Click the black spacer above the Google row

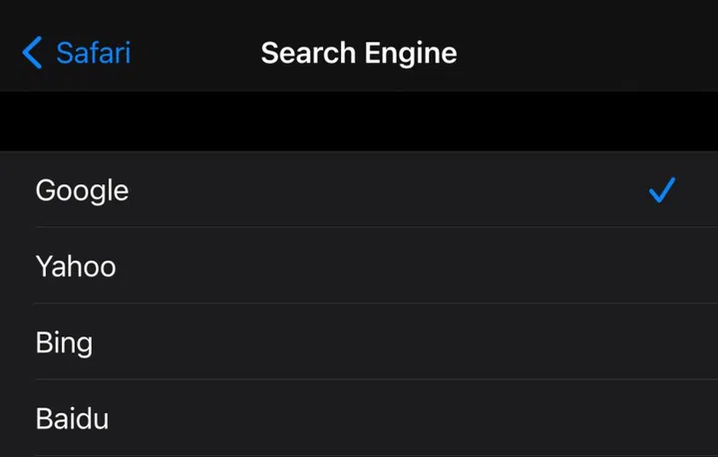(359, 121)
